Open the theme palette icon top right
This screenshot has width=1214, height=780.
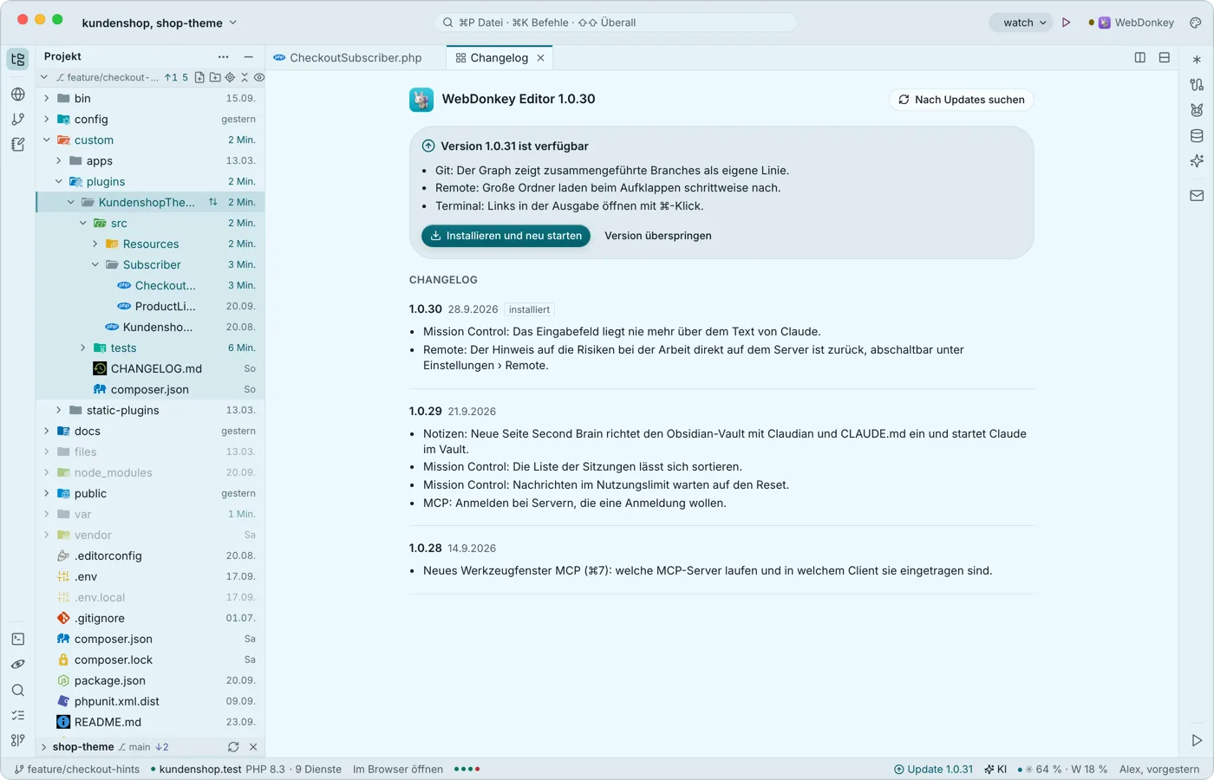(x=1195, y=23)
